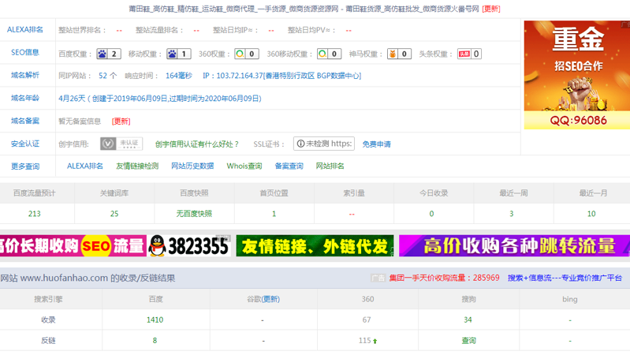Click the response time 164毫秒 value
Image resolution: width=630 pixels, height=355 pixels.
click(x=179, y=76)
